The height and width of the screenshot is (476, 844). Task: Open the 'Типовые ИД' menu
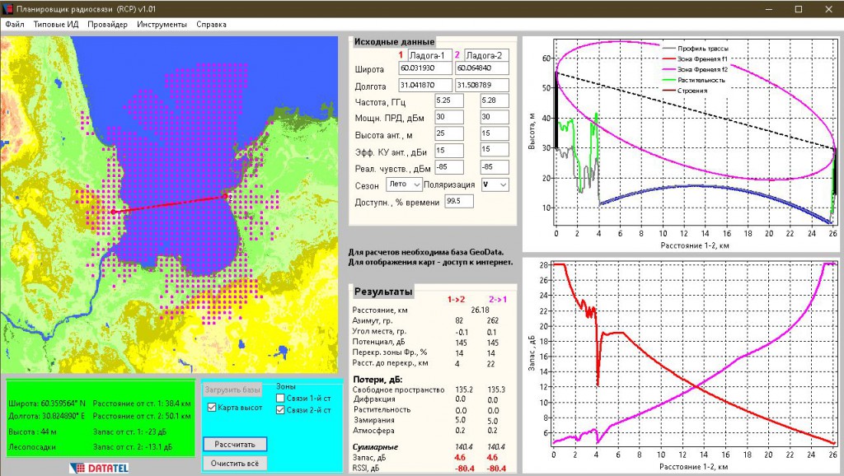coord(55,25)
